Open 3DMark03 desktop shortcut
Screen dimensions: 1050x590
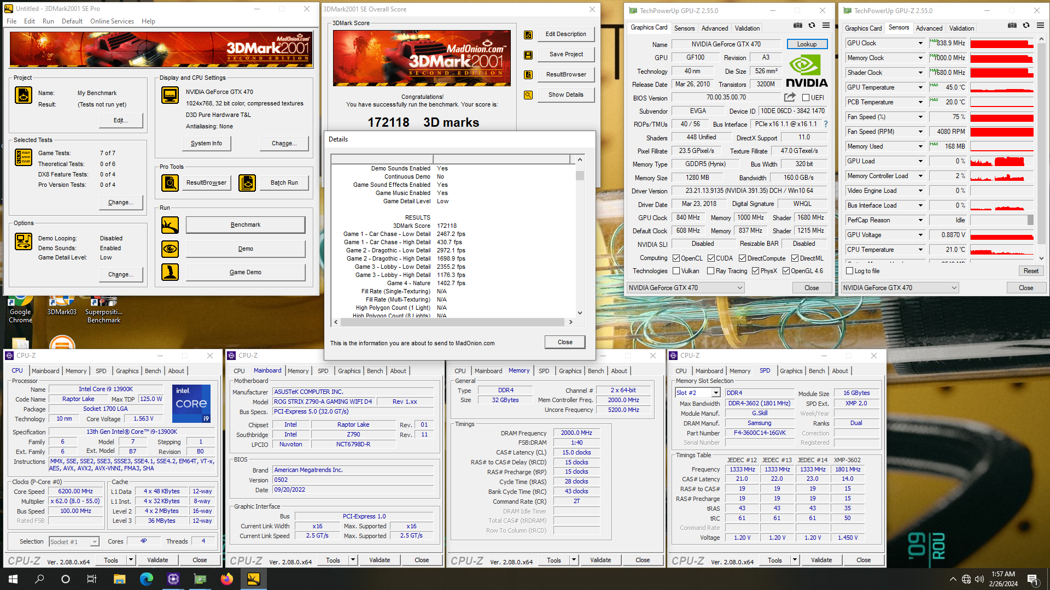coord(62,306)
